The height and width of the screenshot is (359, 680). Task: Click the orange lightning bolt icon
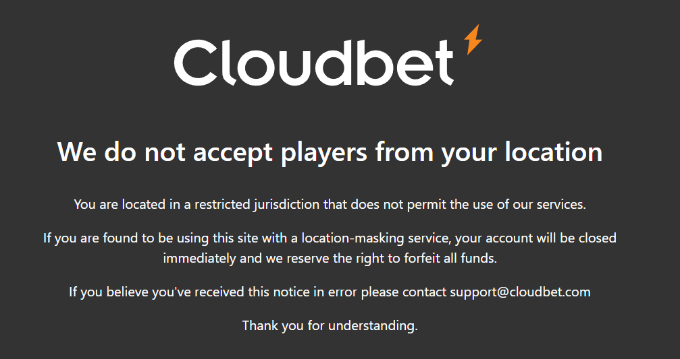(473, 39)
